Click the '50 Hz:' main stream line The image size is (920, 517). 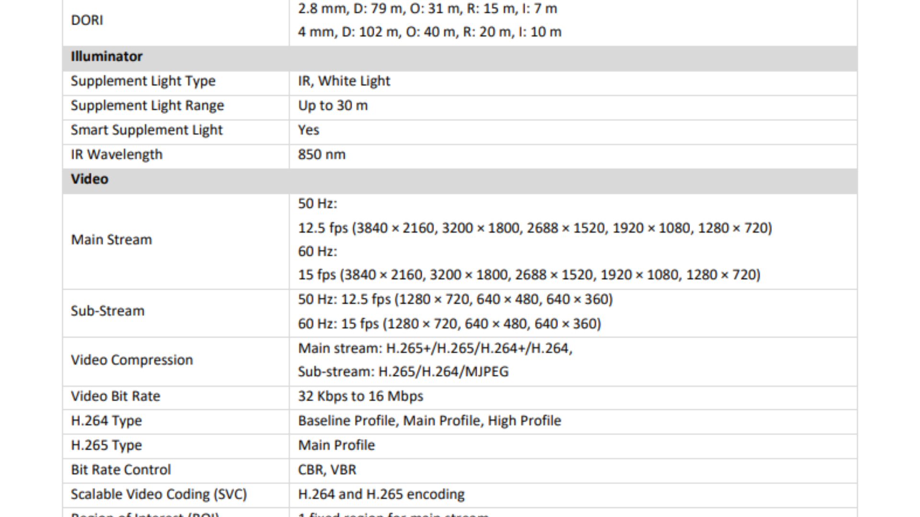(x=317, y=203)
